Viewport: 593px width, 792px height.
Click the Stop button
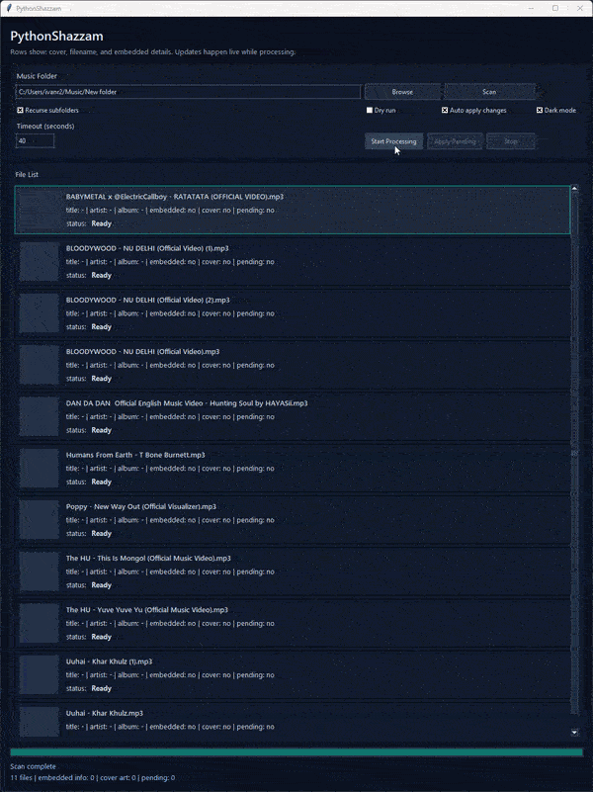[510, 141]
